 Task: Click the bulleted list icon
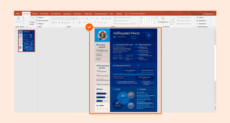(x=92, y=18)
